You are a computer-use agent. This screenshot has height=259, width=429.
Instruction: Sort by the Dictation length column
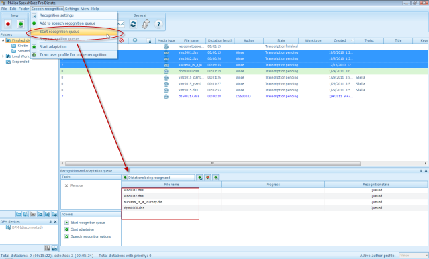pyautogui.click(x=220, y=40)
